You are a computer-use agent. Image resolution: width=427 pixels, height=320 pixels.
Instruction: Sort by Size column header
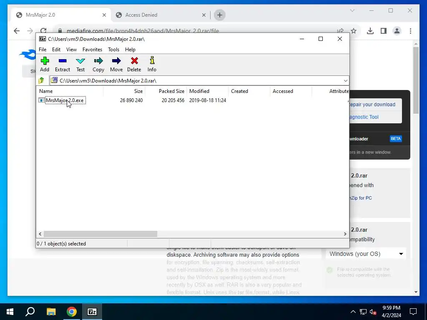coord(124,91)
